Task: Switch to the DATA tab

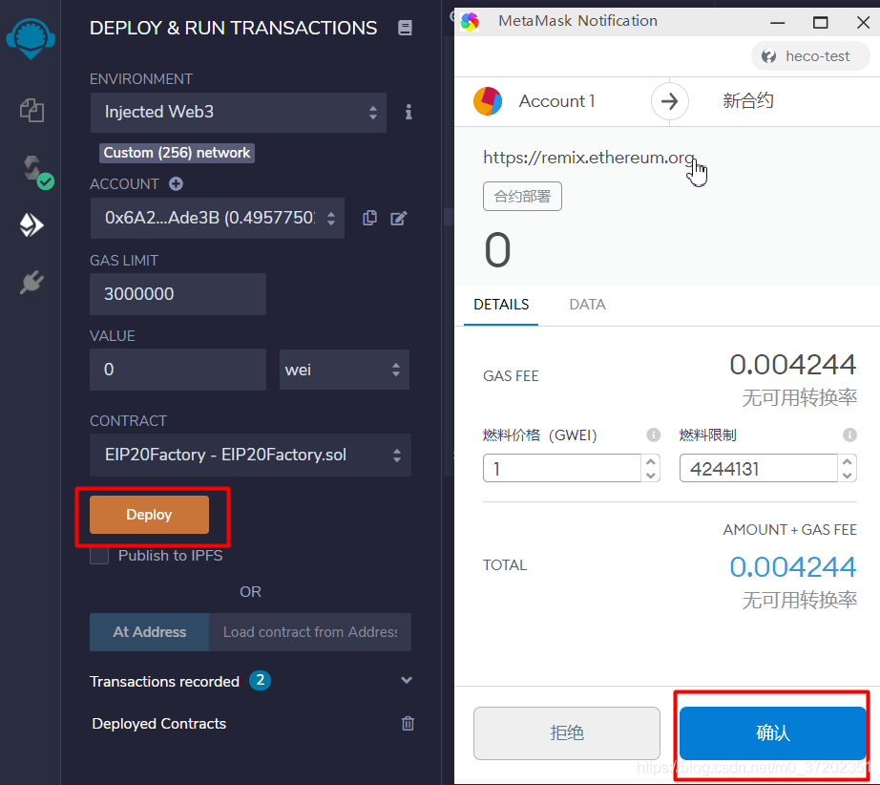Action: click(588, 305)
